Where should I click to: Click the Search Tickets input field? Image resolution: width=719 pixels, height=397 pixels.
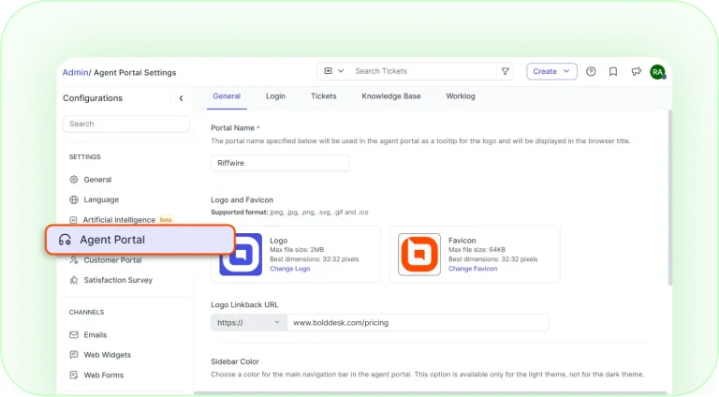click(423, 71)
